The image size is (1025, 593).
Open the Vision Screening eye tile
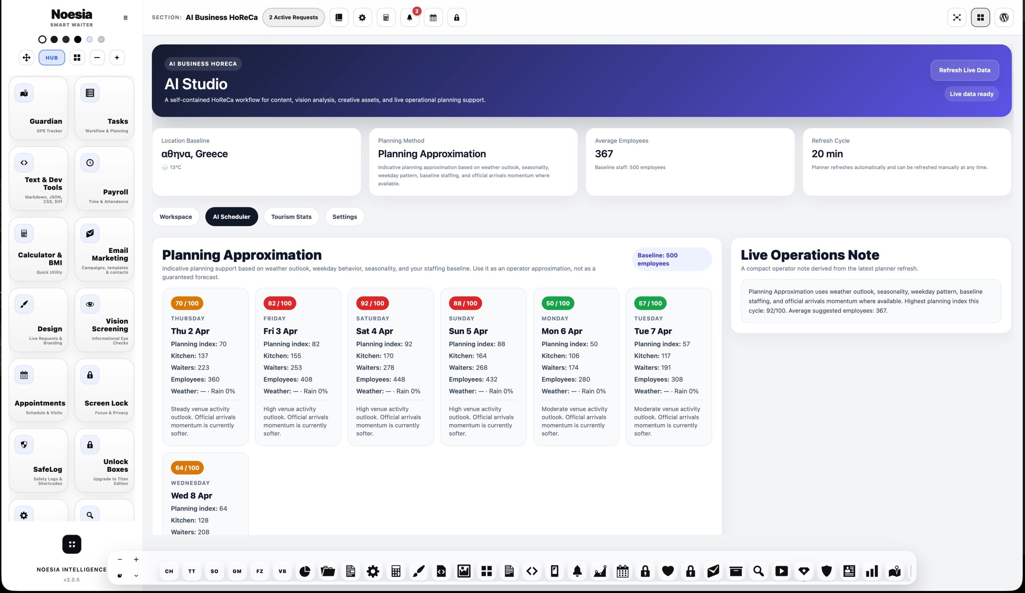tap(104, 320)
